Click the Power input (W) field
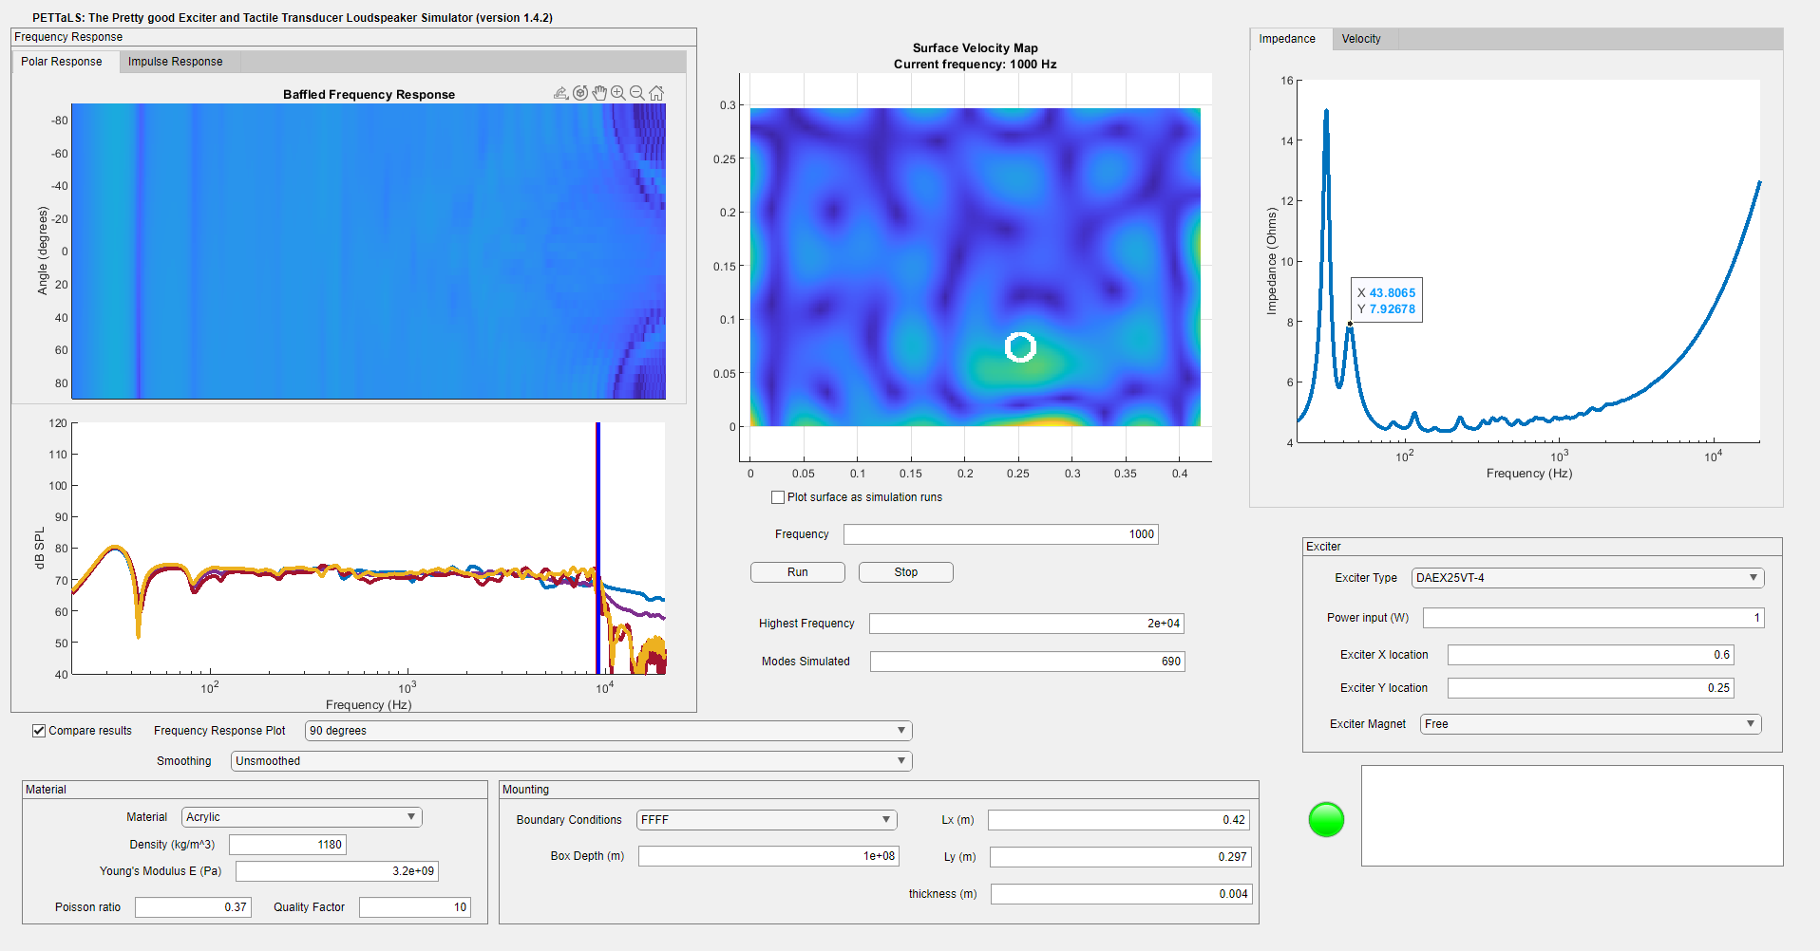This screenshot has width=1820, height=951. coord(1594,618)
